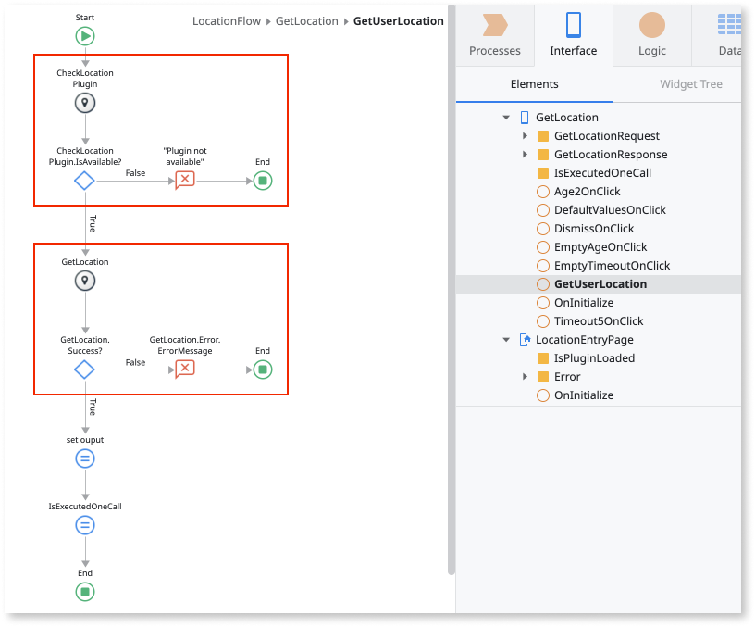The width and height of the screenshot is (755, 627).
Task: Select the CheckLocationPlugin location pin node
Action: tap(84, 103)
